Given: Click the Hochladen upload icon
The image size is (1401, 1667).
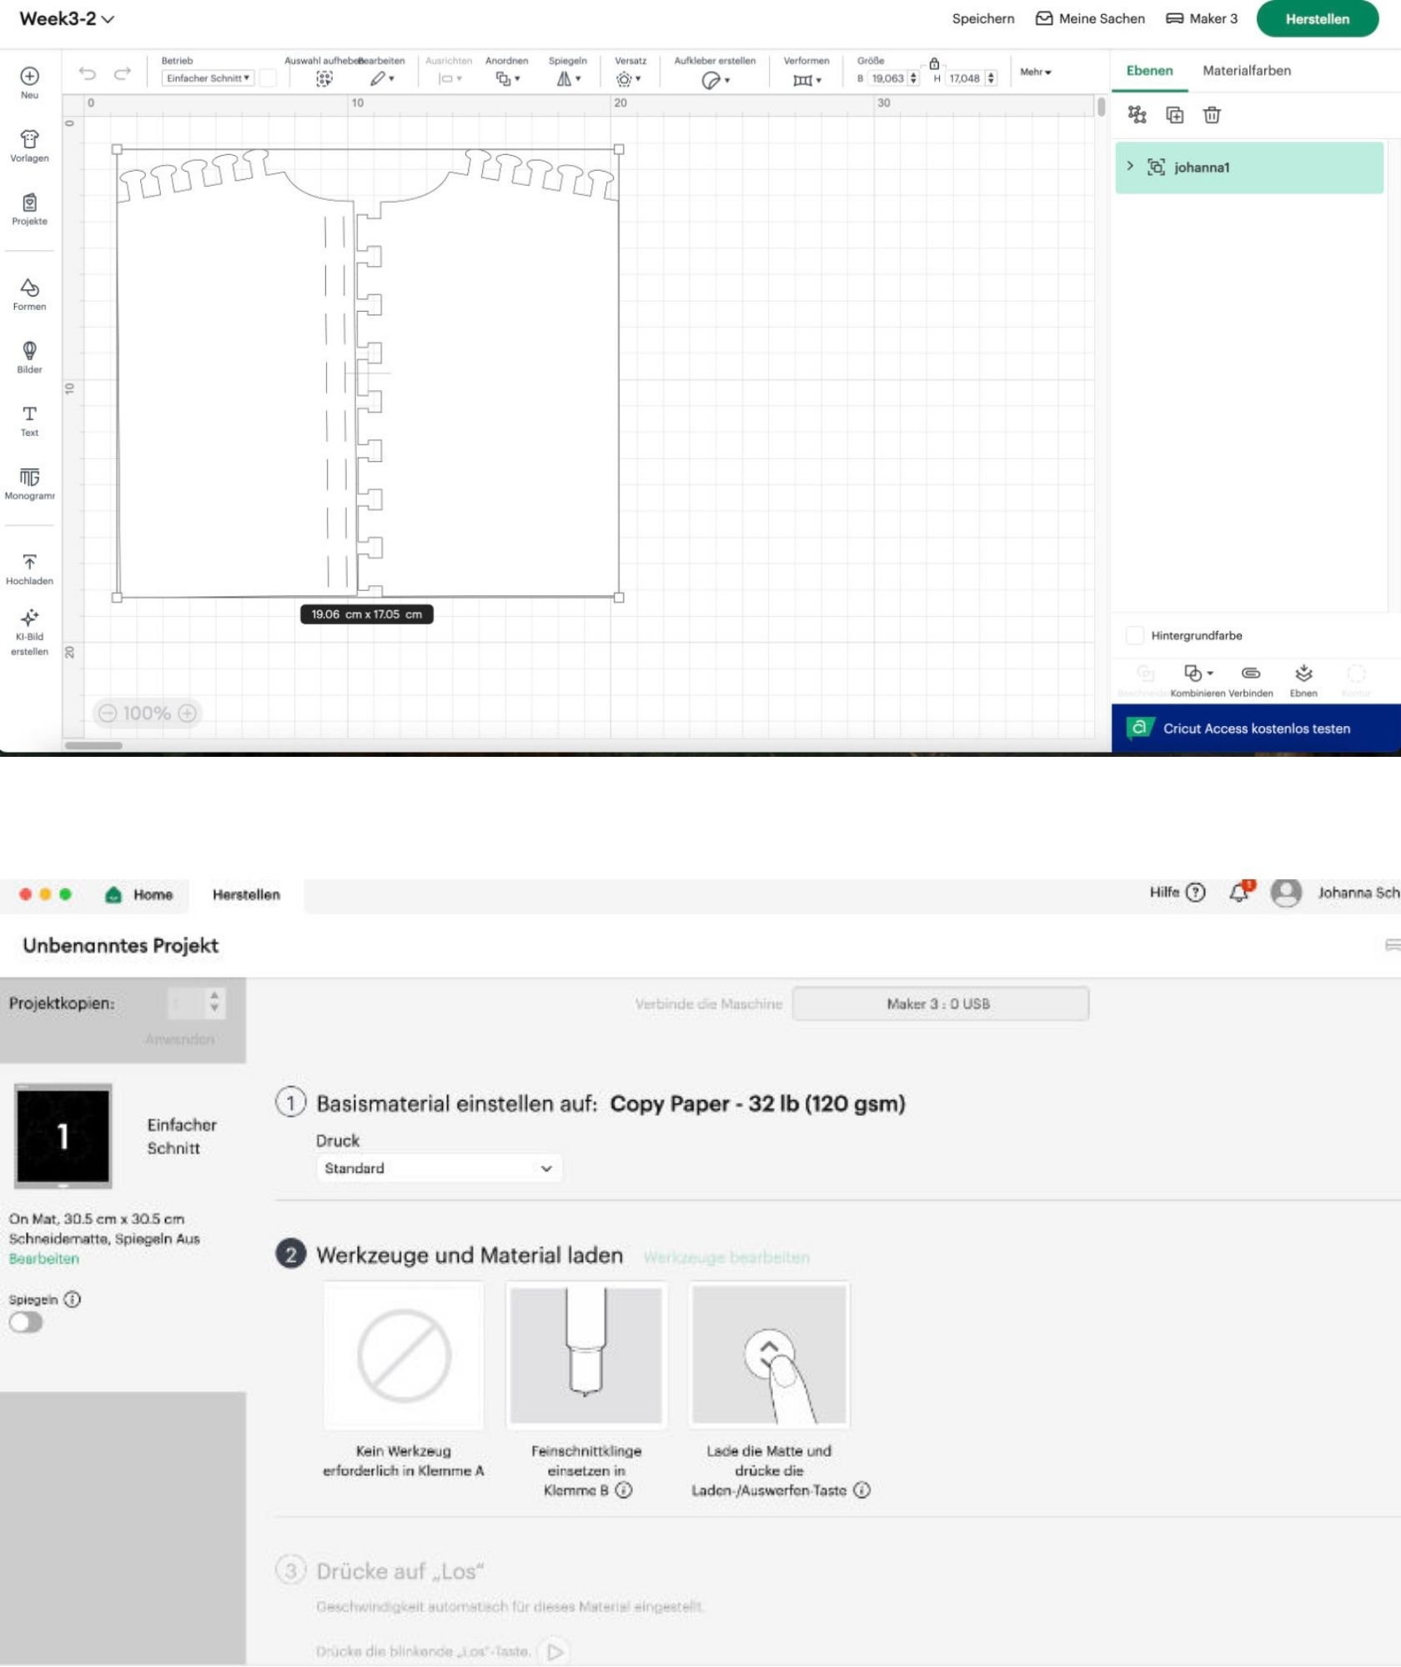Looking at the screenshot, I should point(29,563).
